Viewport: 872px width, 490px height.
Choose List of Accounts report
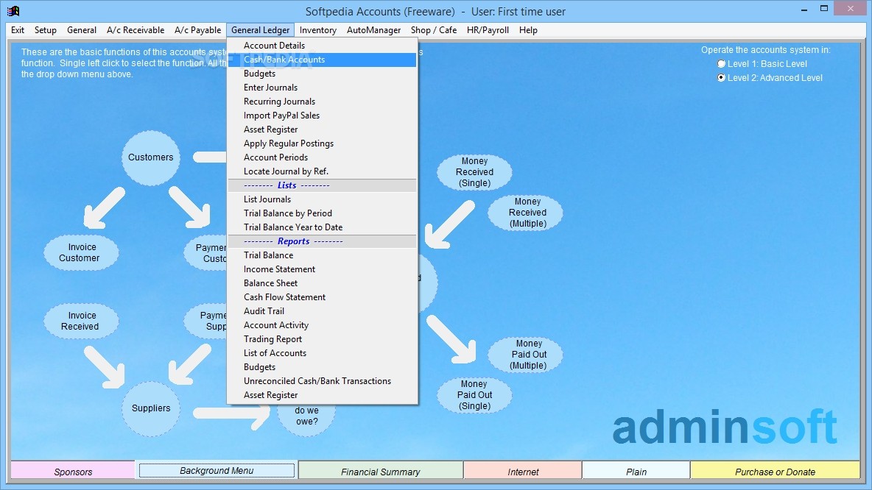pyautogui.click(x=322, y=352)
